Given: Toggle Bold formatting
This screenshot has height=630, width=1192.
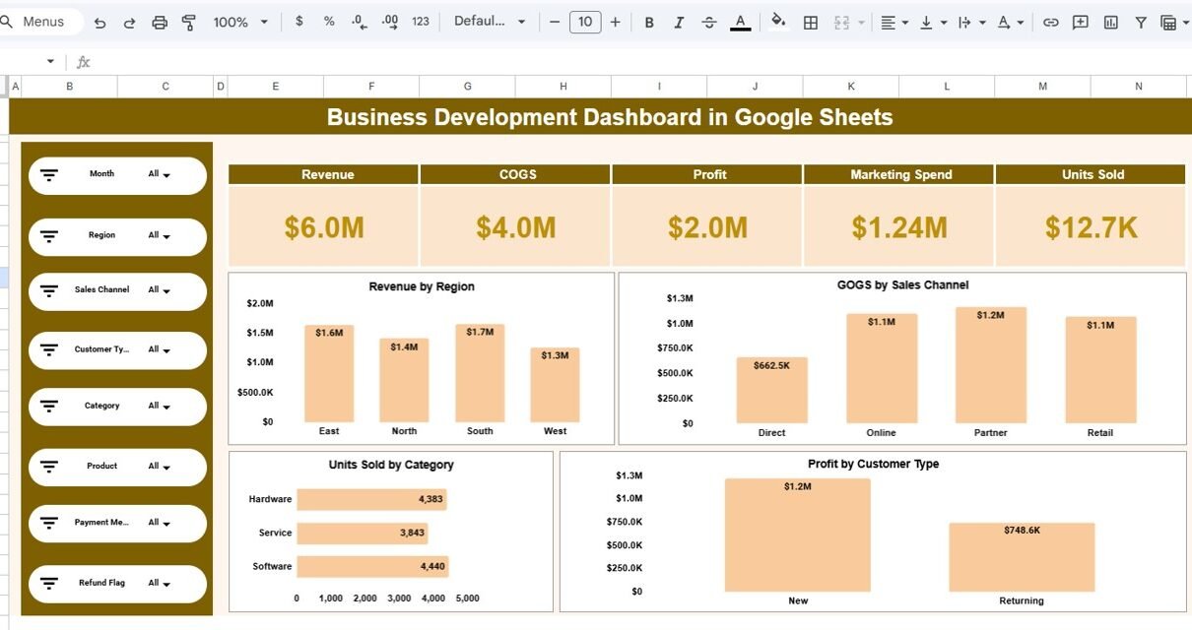Looking at the screenshot, I should [x=648, y=22].
